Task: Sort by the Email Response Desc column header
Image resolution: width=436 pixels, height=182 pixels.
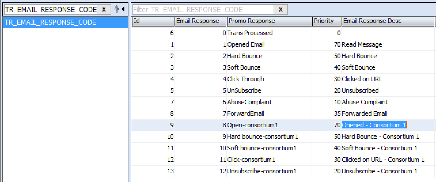Action: point(388,21)
